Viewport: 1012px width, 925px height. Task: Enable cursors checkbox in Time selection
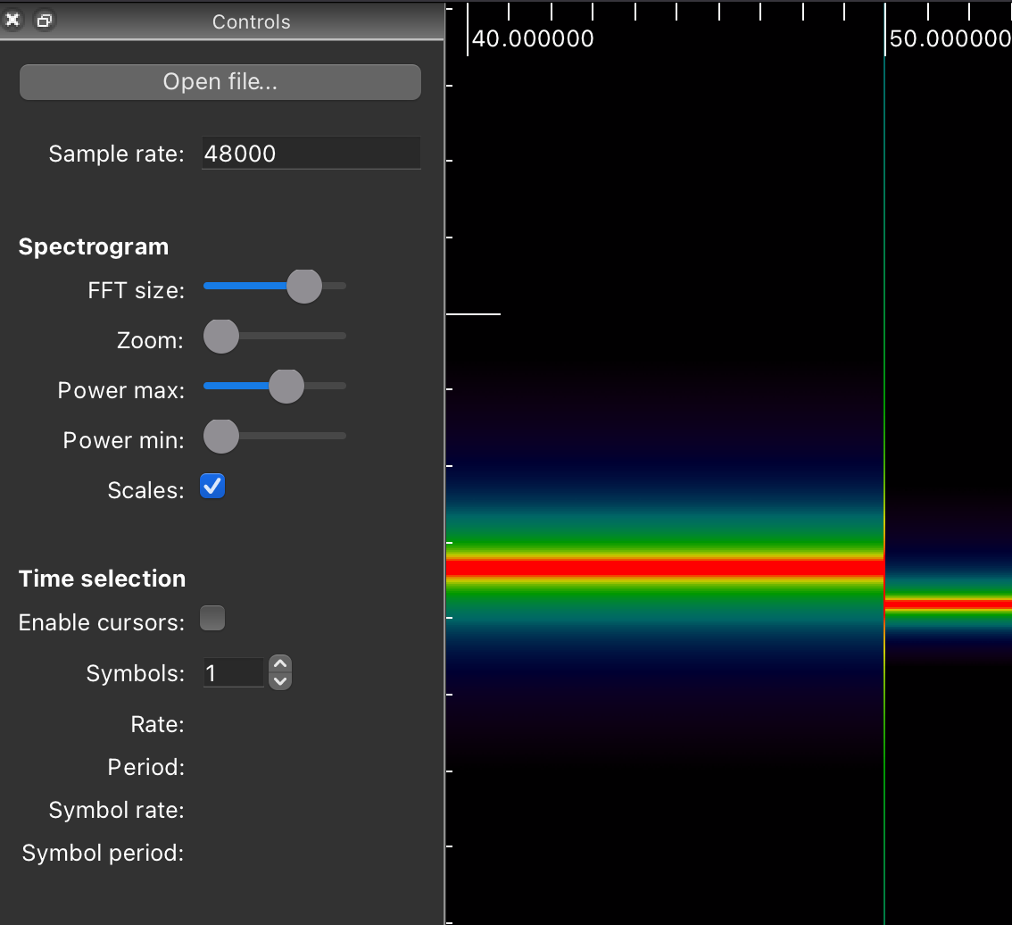click(x=212, y=618)
